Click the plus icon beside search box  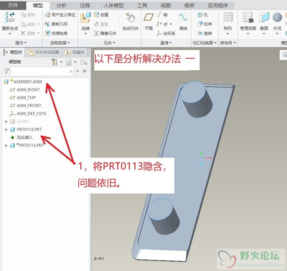84,71
